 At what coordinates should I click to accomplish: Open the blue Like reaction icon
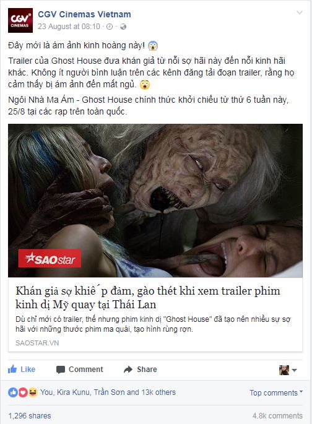[13, 392]
